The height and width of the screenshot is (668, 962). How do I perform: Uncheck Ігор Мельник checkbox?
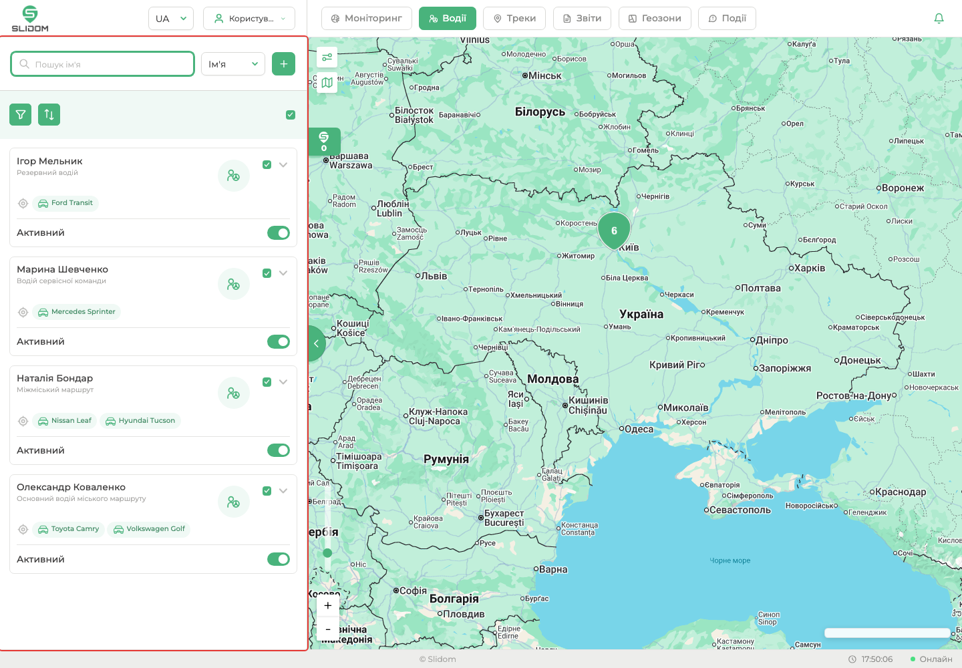(267, 165)
